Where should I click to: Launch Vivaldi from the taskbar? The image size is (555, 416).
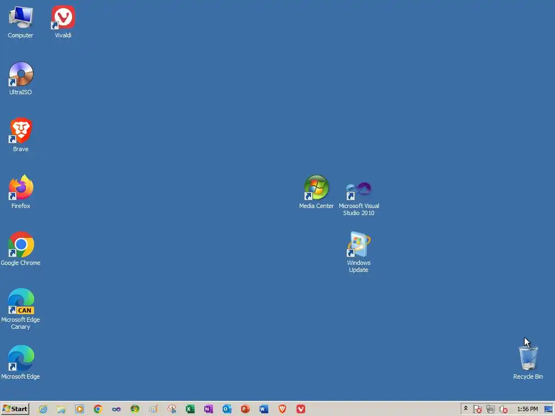[300, 409]
